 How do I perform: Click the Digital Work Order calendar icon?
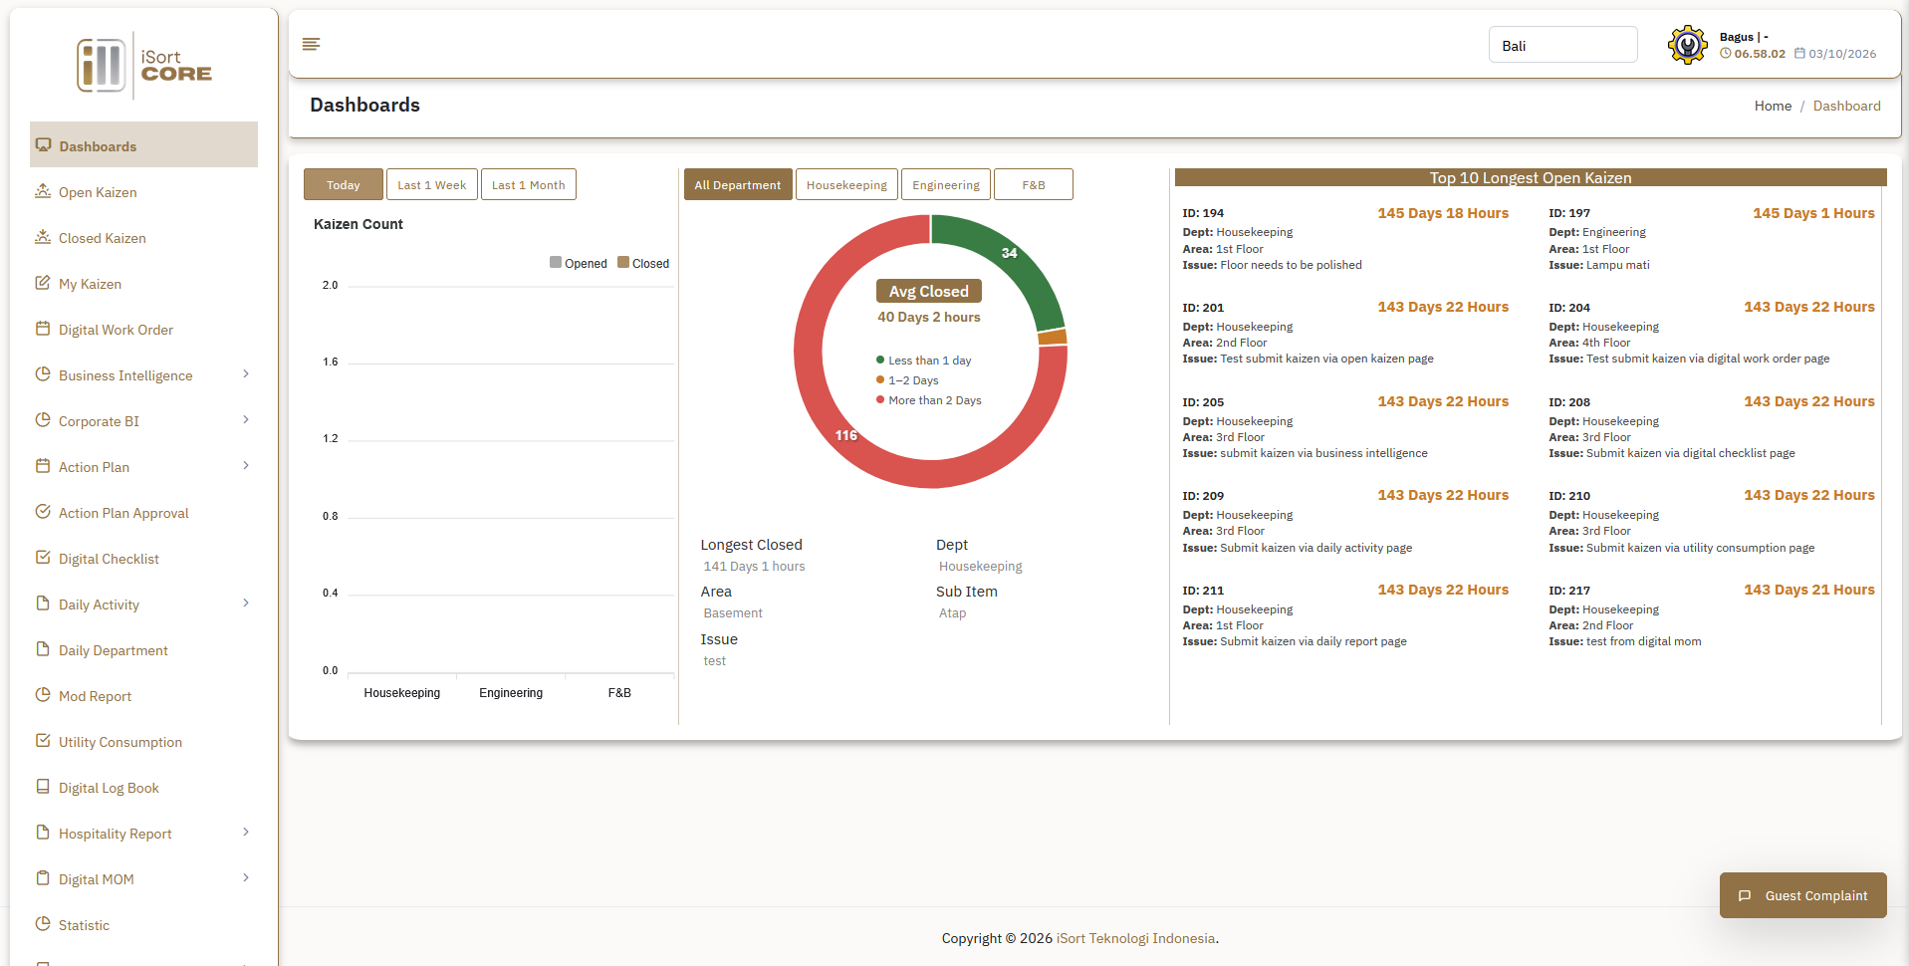[43, 329]
